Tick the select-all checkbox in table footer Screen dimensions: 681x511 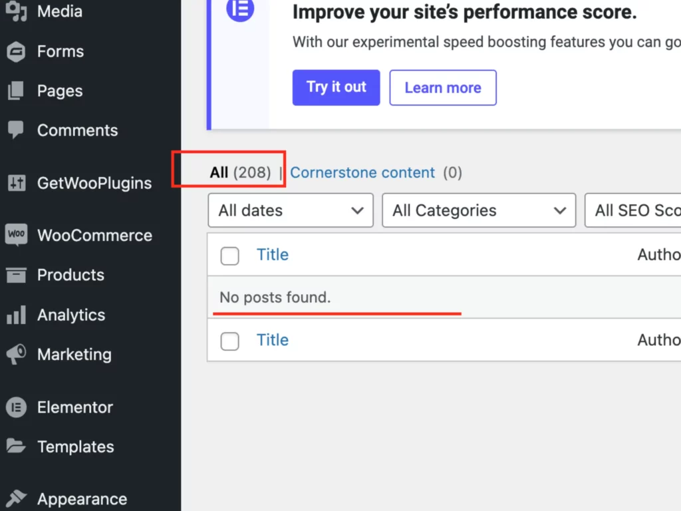coord(229,341)
